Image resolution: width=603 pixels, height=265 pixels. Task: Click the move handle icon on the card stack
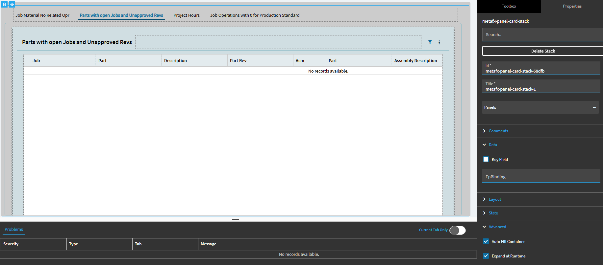(12, 4)
